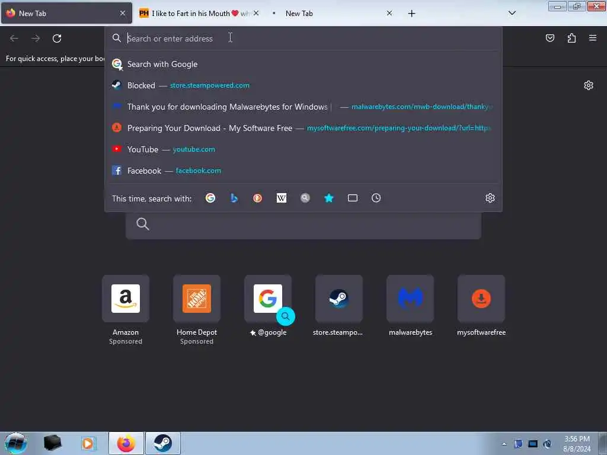This screenshot has width=607, height=455.
Task: Search this time with Google icon
Action: click(210, 198)
